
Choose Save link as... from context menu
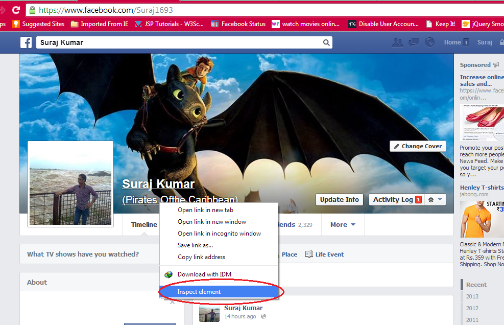click(x=219, y=245)
